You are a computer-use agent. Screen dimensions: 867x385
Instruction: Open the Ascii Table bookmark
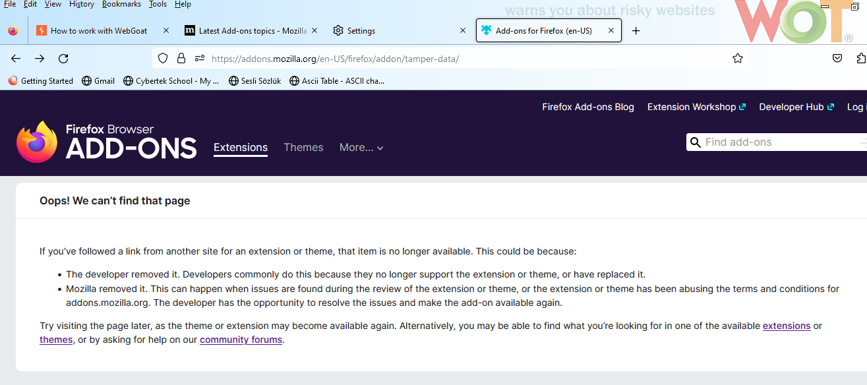click(336, 80)
